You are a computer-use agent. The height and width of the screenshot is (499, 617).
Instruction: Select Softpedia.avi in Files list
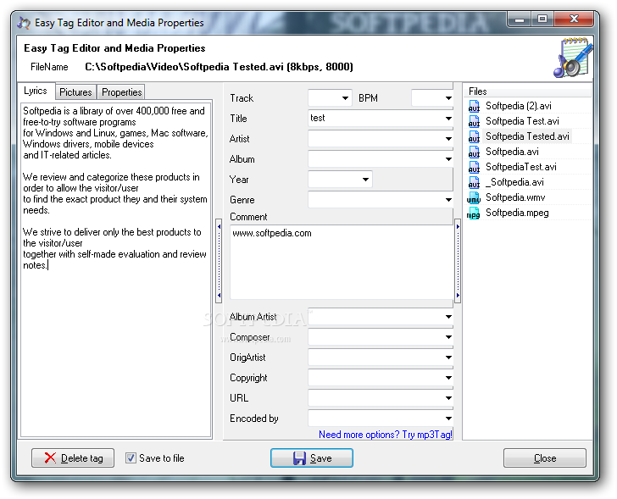(x=512, y=152)
